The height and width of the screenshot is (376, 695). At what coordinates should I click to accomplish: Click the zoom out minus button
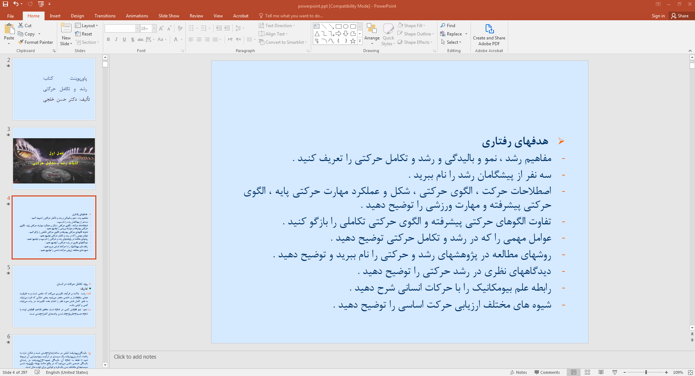pyautogui.click(x=625, y=372)
